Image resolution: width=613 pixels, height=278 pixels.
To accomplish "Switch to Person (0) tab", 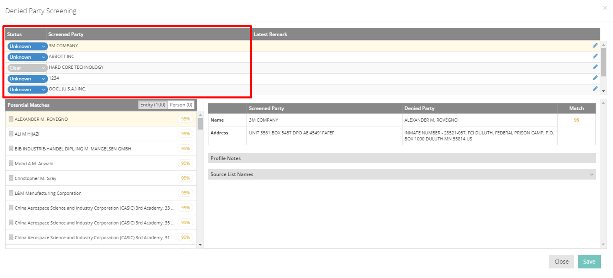I will tap(181, 105).
